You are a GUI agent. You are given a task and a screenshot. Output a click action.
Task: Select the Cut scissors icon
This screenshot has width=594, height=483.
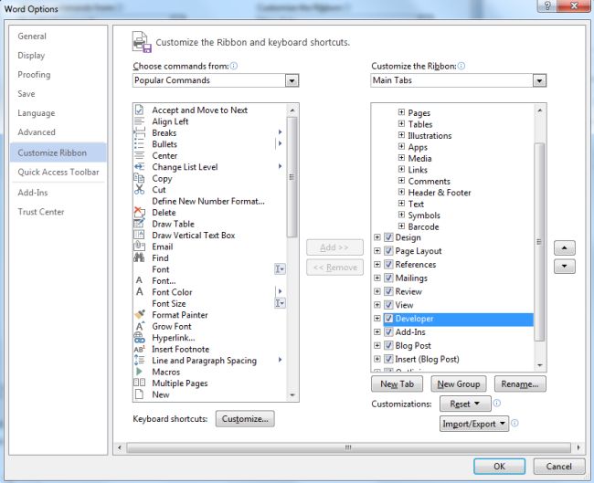click(x=139, y=189)
